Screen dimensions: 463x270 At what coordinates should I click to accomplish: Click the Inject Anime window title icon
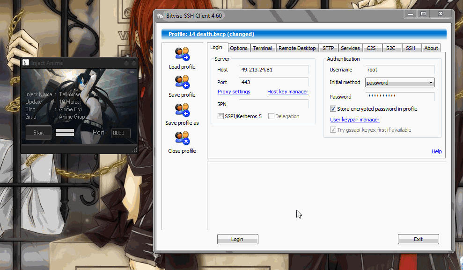tap(26, 63)
